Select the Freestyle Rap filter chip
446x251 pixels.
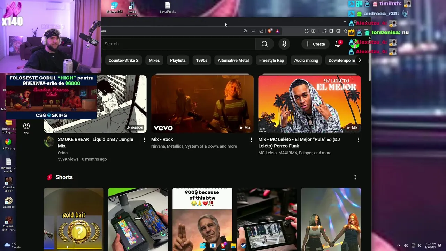(x=271, y=60)
